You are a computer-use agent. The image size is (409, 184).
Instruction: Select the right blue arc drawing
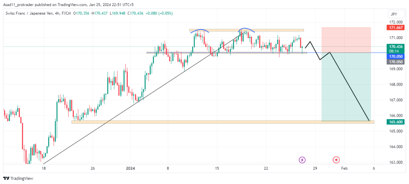click(247, 29)
